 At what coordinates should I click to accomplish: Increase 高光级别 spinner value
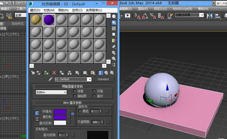tap(67, 134)
